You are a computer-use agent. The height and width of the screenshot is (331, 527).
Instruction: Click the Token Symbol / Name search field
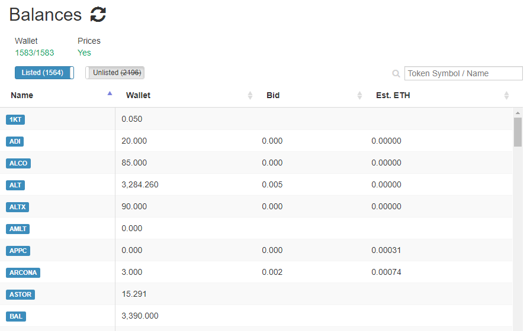point(464,73)
